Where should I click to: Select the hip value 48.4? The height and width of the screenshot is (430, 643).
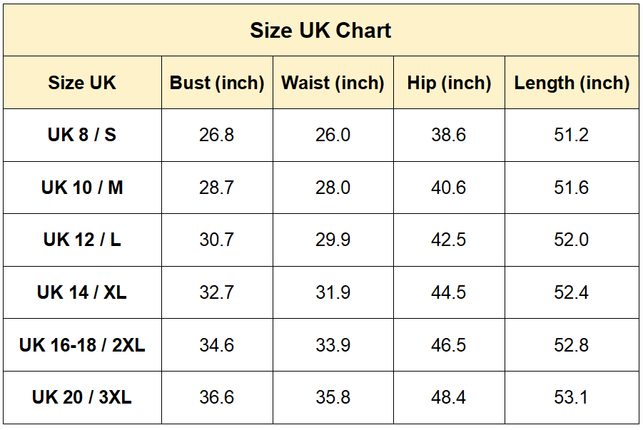click(x=448, y=397)
